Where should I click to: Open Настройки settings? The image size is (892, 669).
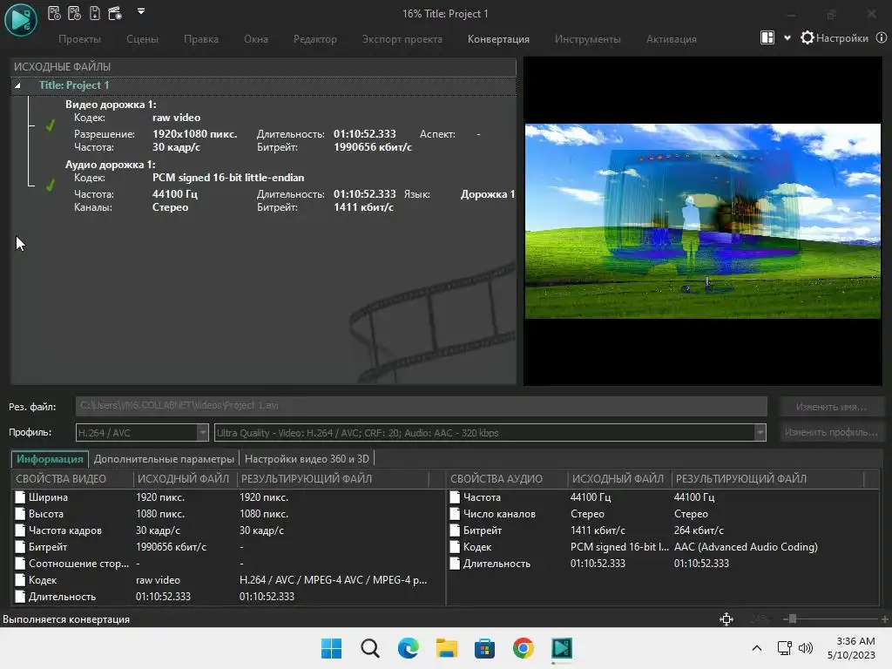(835, 38)
